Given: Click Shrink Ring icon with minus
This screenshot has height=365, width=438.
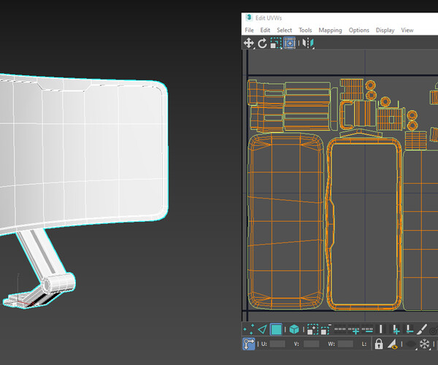Looking at the screenshot, I should point(409,329).
